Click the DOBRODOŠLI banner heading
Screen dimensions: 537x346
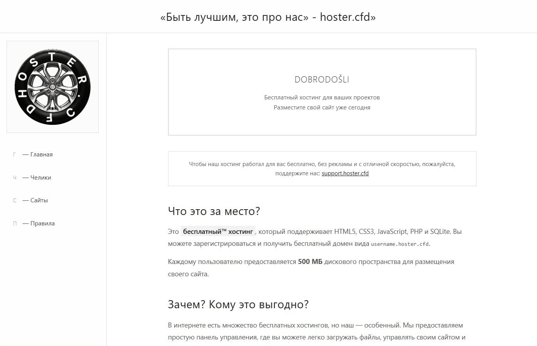point(322,80)
